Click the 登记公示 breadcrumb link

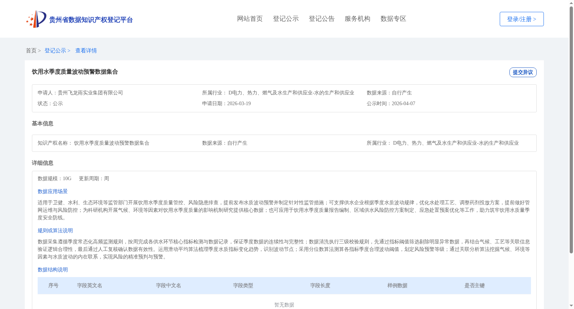[55, 51]
